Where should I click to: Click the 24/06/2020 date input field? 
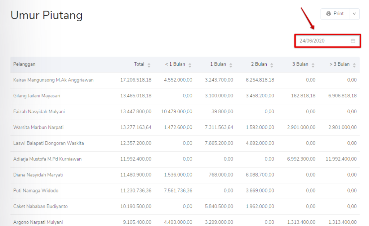[x=328, y=41]
